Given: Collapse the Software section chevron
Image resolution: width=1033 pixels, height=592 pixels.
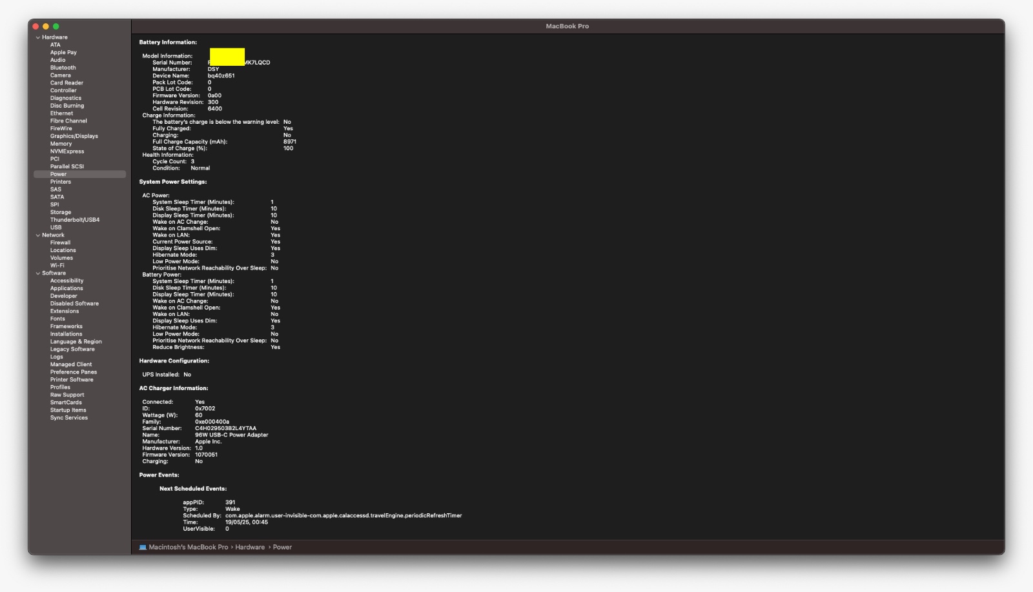Looking at the screenshot, I should pos(38,273).
